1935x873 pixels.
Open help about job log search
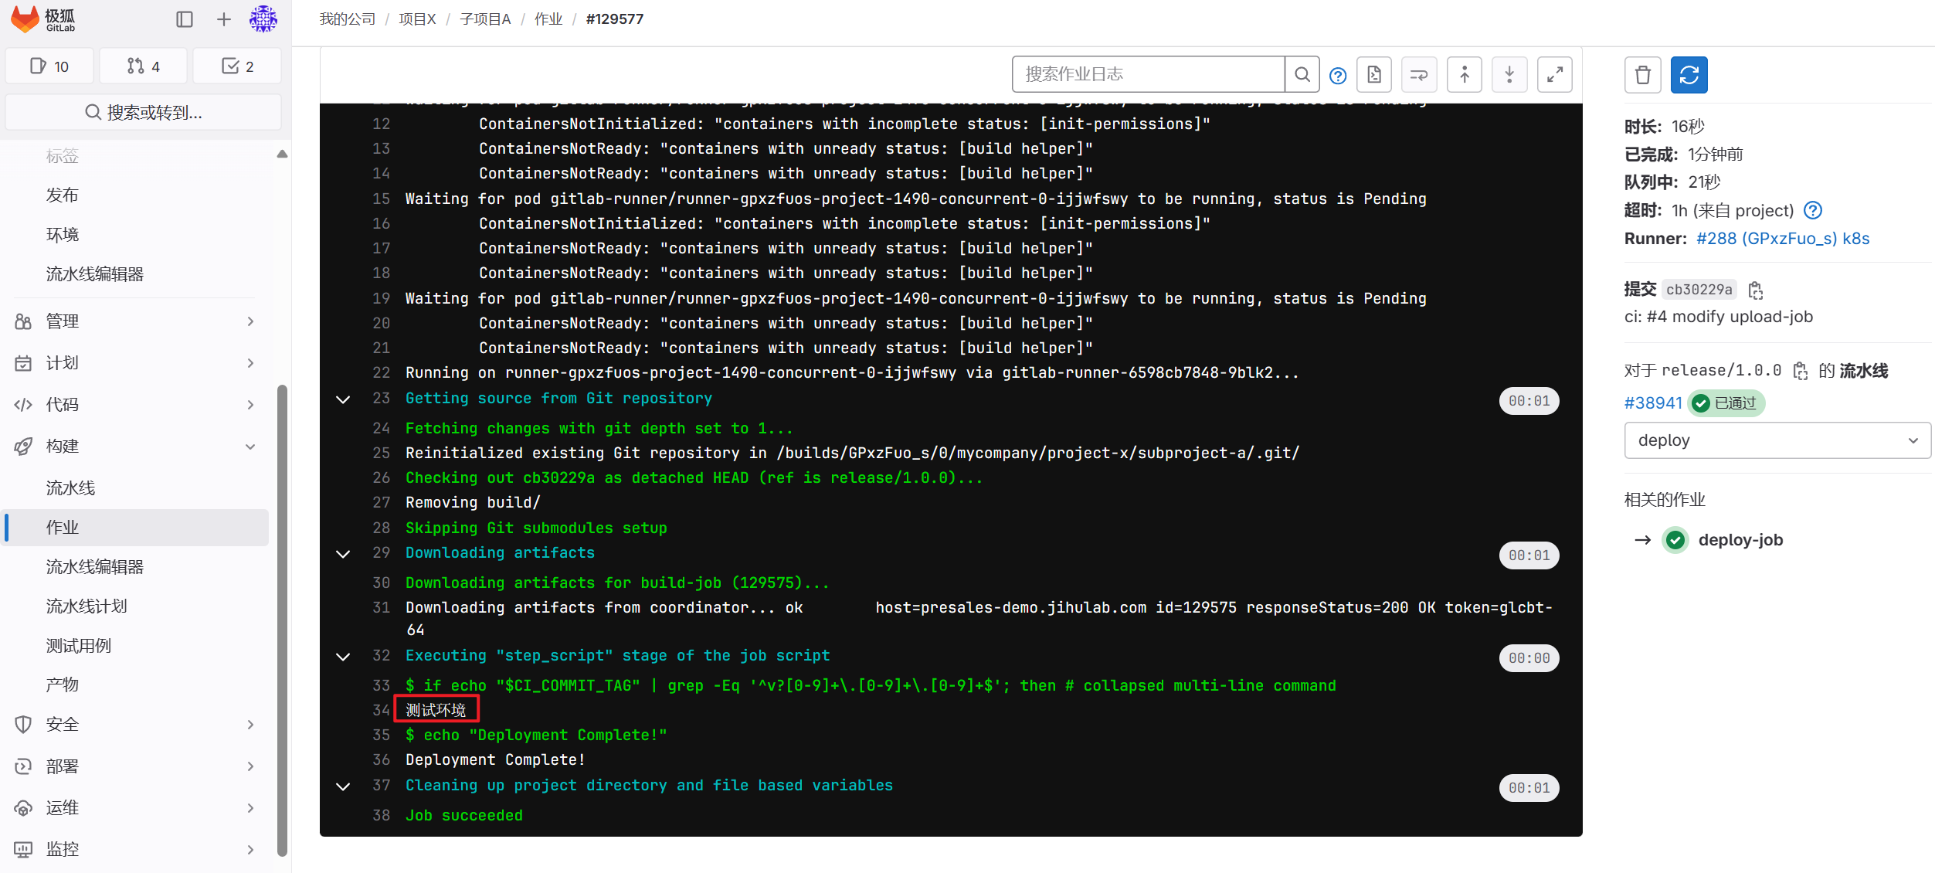[x=1337, y=75]
